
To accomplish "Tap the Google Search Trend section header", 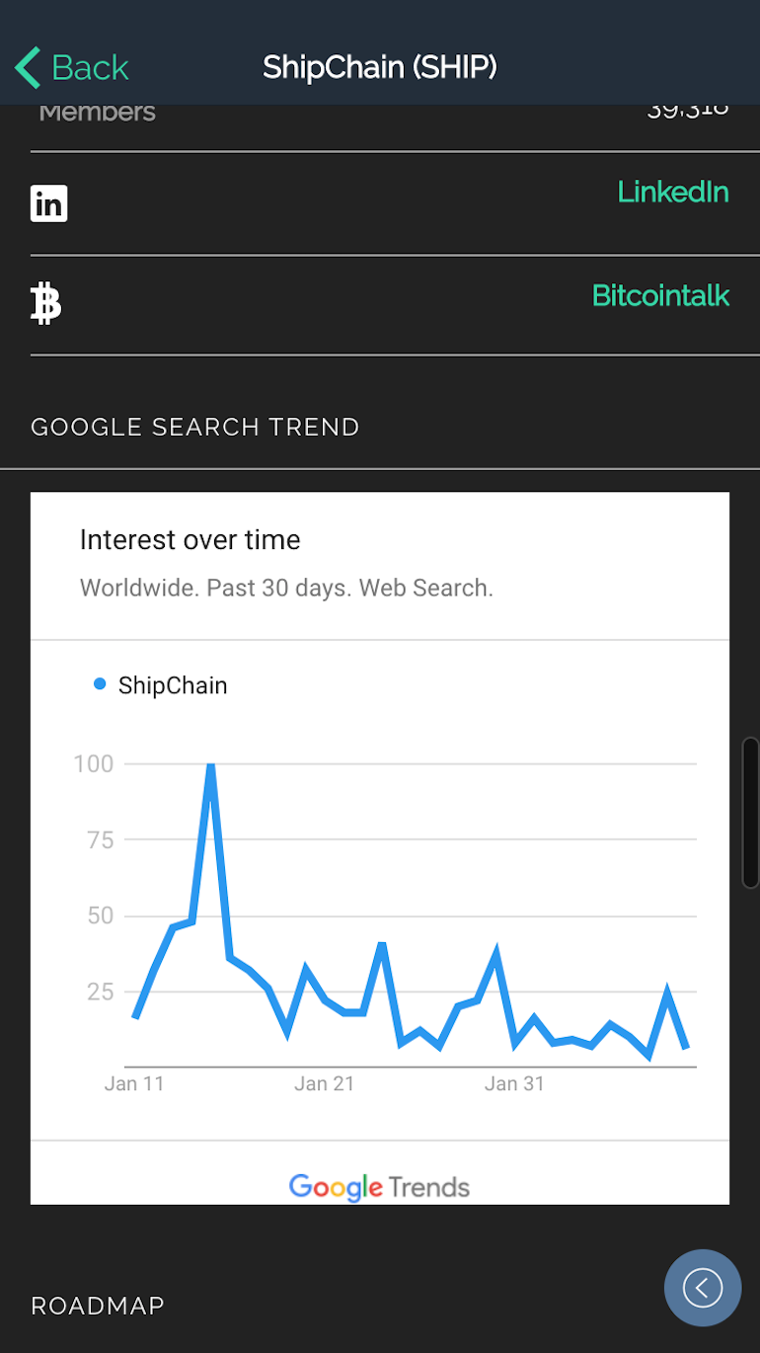I will coord(195,427).
